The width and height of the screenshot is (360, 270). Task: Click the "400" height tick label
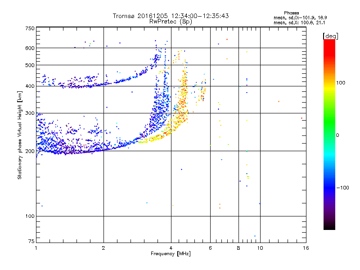[30, 86]
